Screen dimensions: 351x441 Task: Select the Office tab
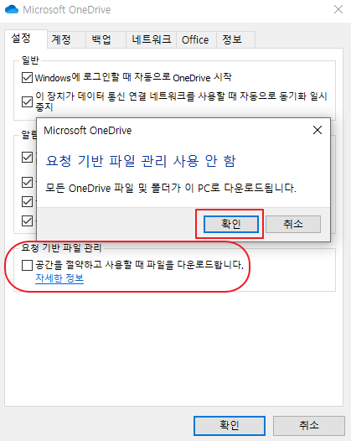click(x=196, y=39)
